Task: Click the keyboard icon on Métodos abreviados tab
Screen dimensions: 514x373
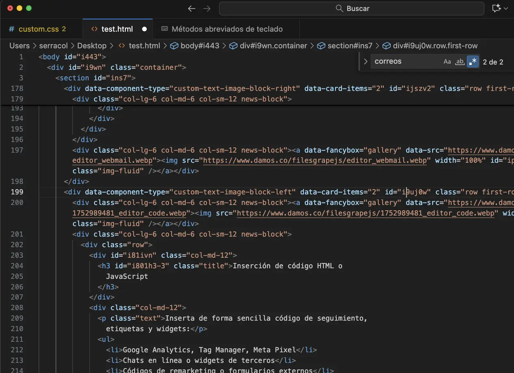Action: point(165,29)
